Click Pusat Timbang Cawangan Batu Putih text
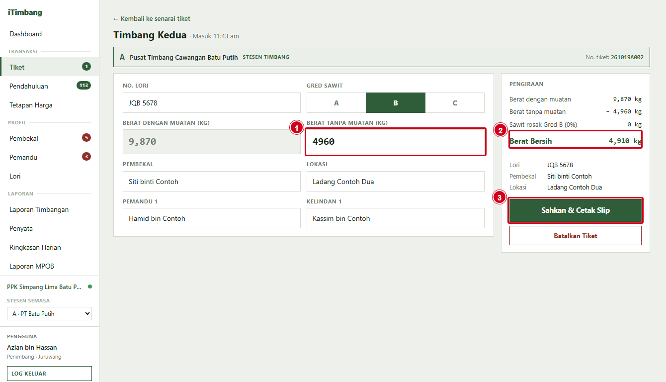 click(x=184, y=57)
